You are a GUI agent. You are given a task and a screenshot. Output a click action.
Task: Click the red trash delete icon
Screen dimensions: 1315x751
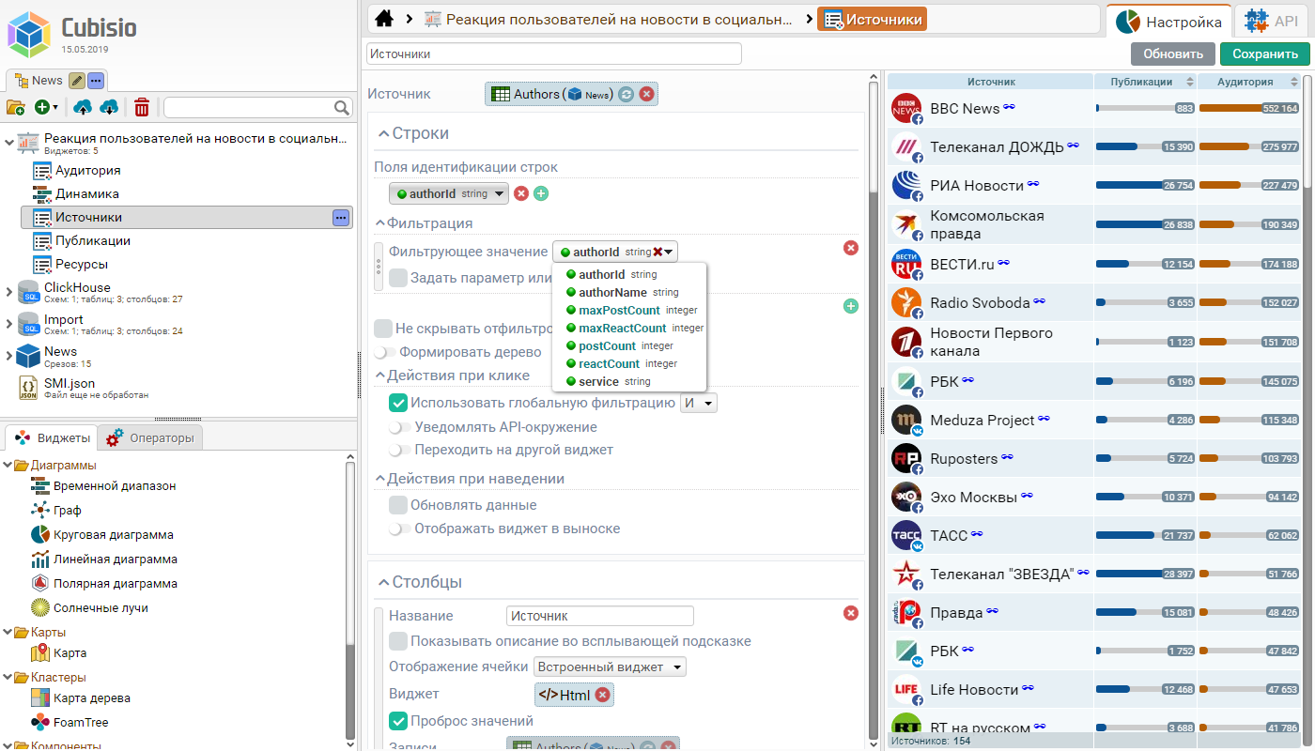tap(142, 108)
